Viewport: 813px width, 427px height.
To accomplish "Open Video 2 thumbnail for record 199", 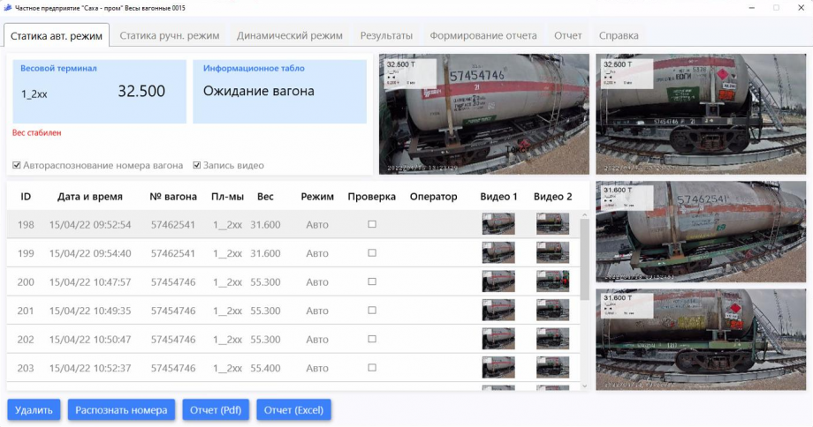I will pos(553,253).
